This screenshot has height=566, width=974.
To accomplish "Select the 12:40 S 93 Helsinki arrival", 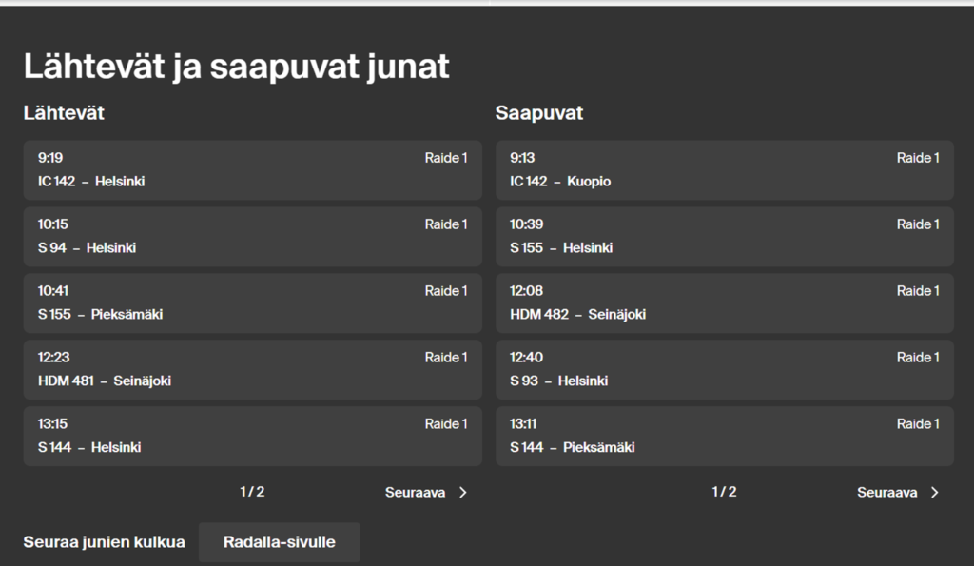I will 724,370.
